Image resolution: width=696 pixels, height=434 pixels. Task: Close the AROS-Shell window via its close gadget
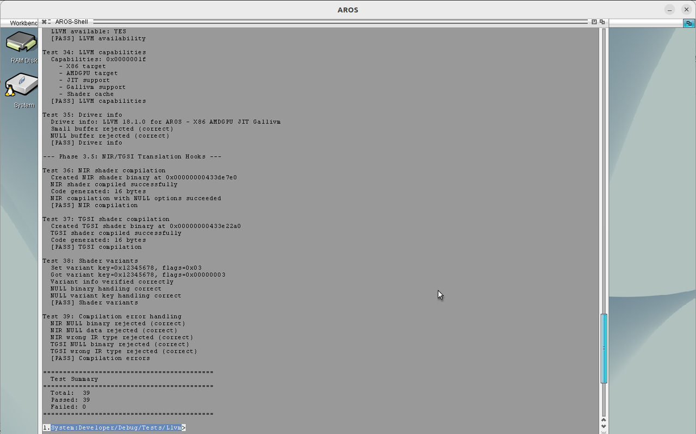[x=44, y=22]
